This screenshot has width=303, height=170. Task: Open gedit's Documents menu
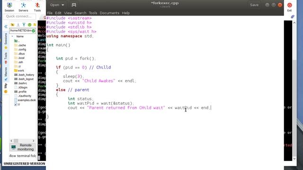coord(109,13)
